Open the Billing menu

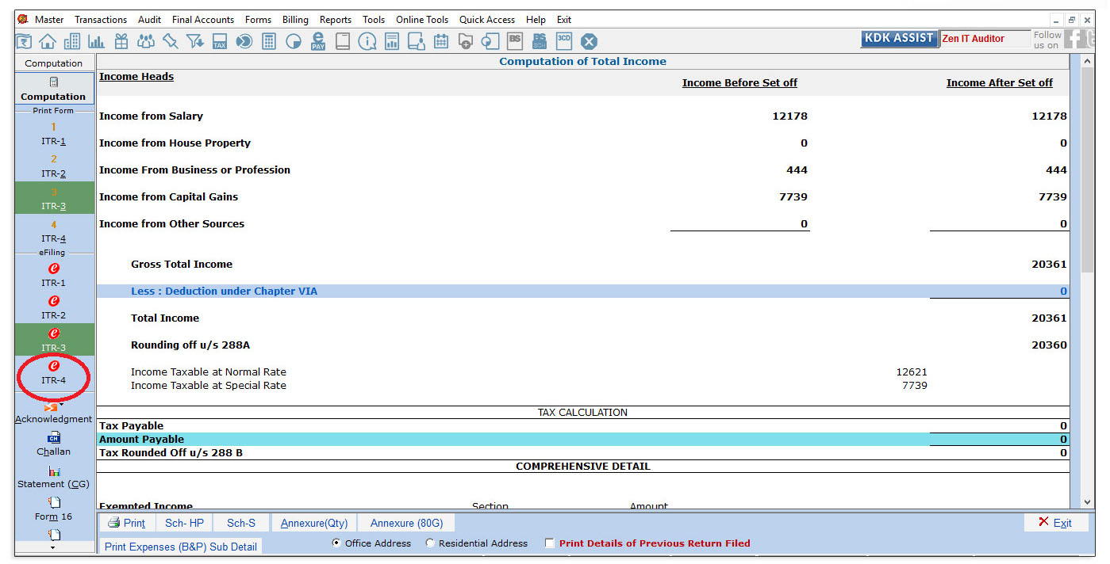(295, 20)
